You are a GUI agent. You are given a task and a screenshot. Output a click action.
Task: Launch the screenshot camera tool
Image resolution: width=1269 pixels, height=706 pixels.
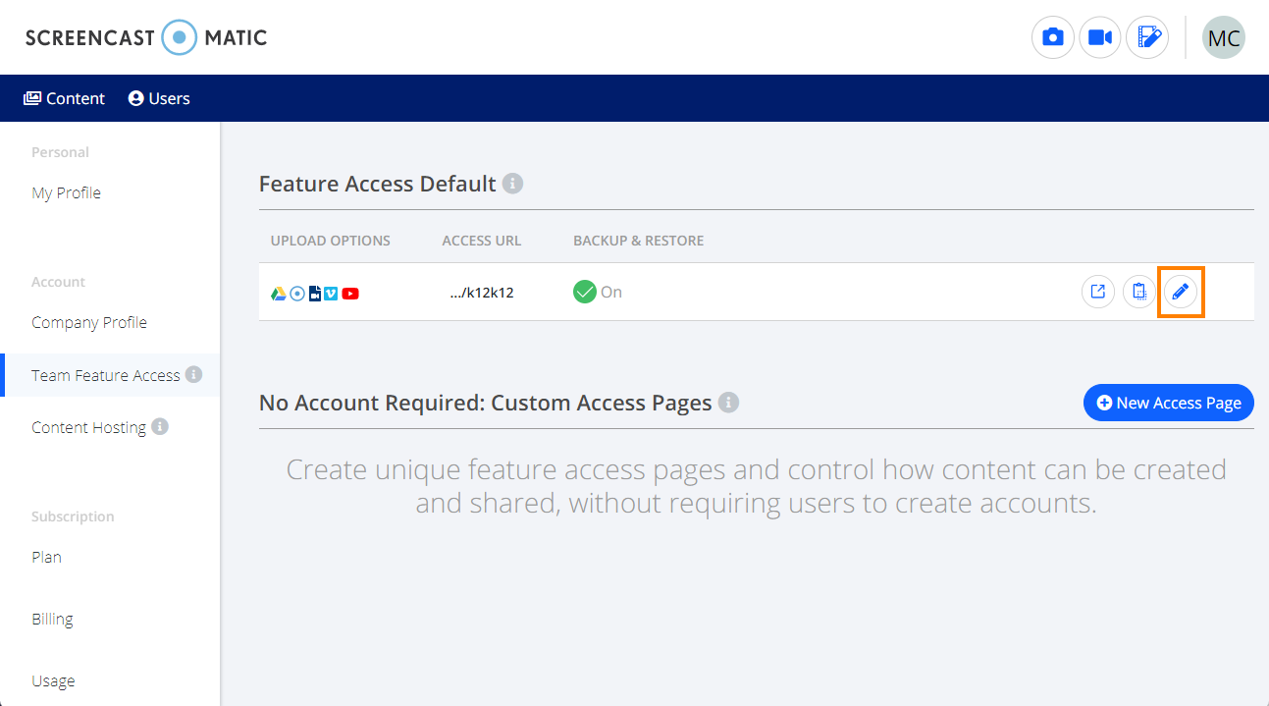[1053, 38]
